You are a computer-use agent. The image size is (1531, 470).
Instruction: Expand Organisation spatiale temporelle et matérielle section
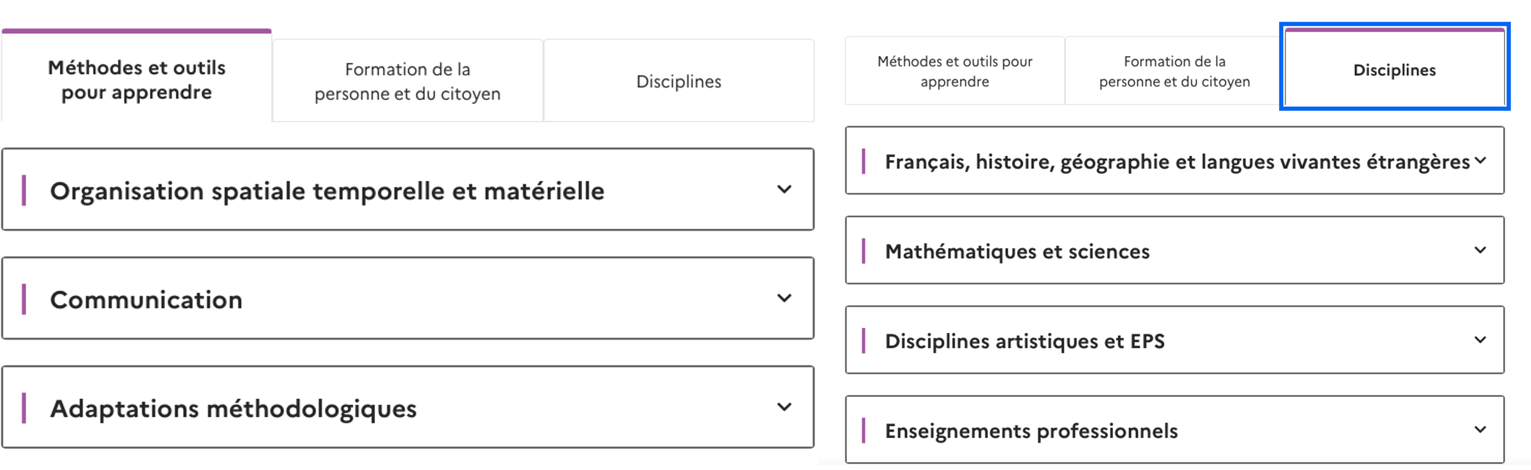point(327,191)
